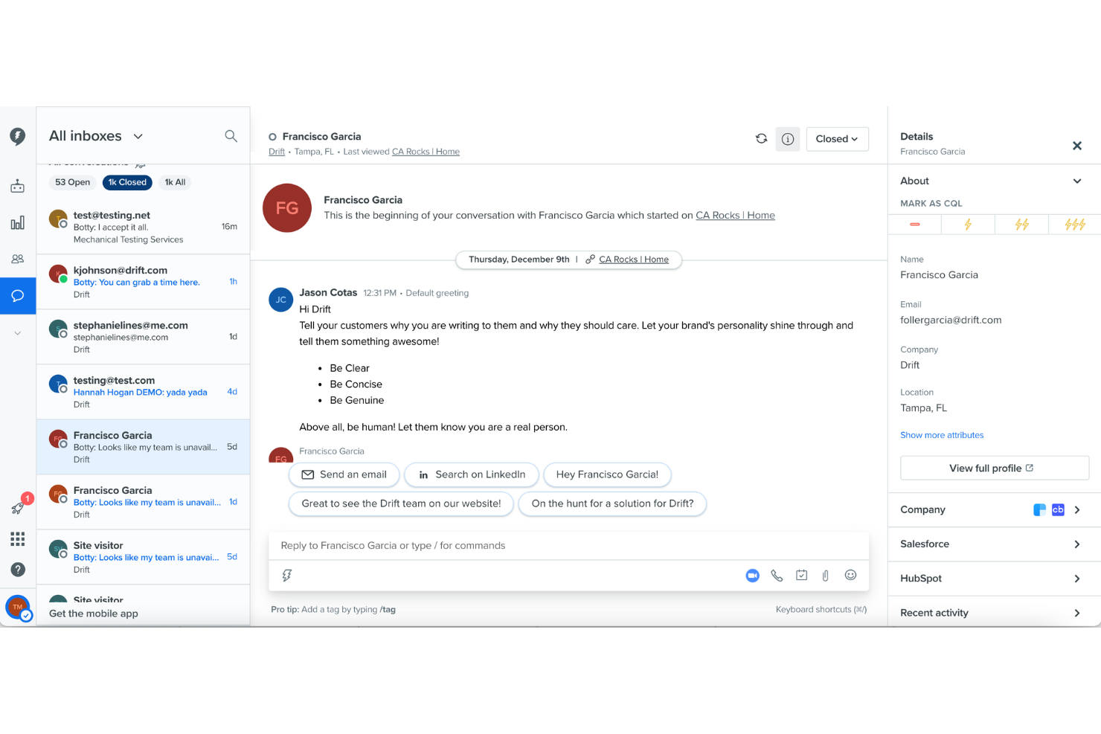
Task: Focus the Reply to Francisco Garcia field
Action: pos(568,546)
